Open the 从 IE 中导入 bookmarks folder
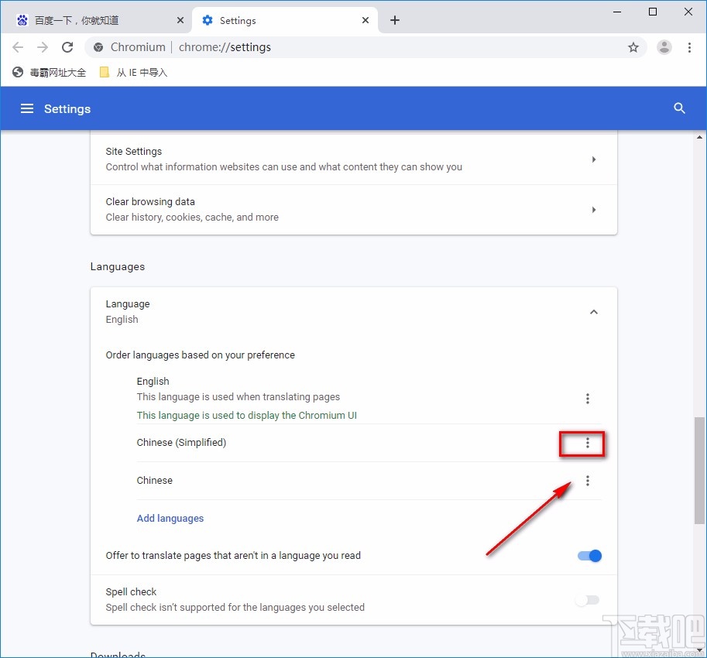The width and height of the screenshot is (707, 658). [133, 72]
